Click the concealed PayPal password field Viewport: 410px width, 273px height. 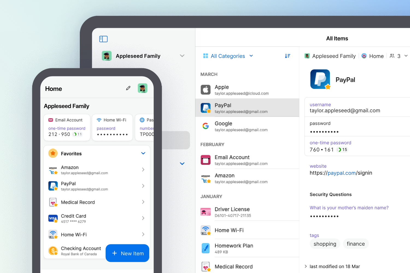[324, 132]
